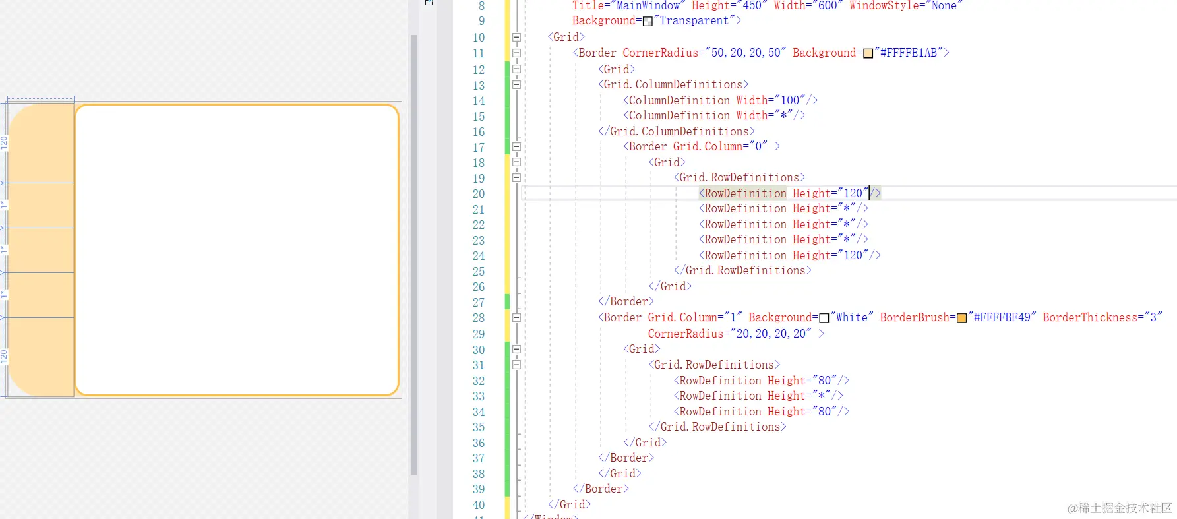The height and width of the screenshot is (519, 1177).
Task: Open the Transparent background color swatch
Action: pyautogui.click(x=648, y=21)
